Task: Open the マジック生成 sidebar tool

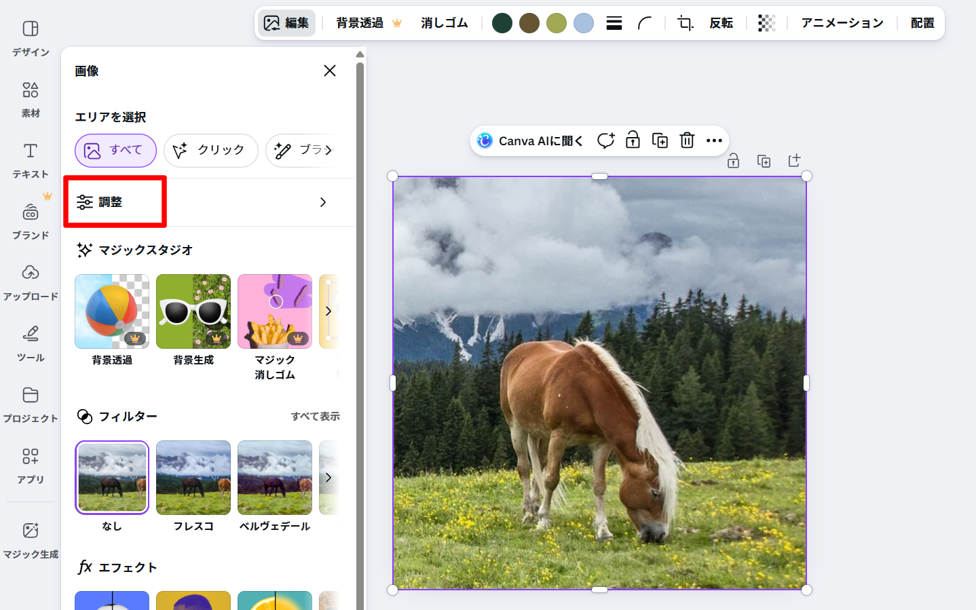Action: point(31,539)
